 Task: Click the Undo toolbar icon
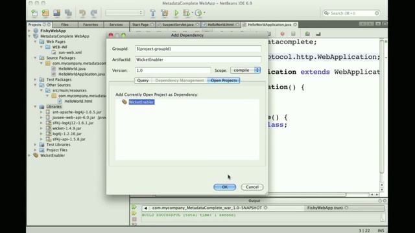pyautogui.click(x=82, y=13)
